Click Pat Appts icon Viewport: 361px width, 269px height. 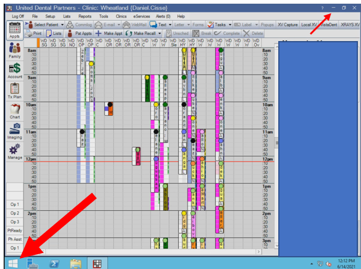pyautogui.click(x=70, y=33)
